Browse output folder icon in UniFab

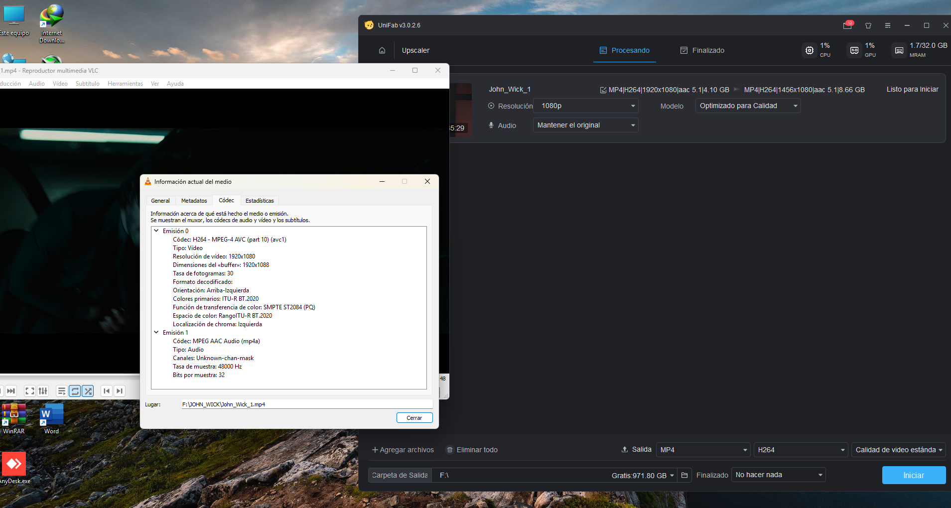[684, 475]
